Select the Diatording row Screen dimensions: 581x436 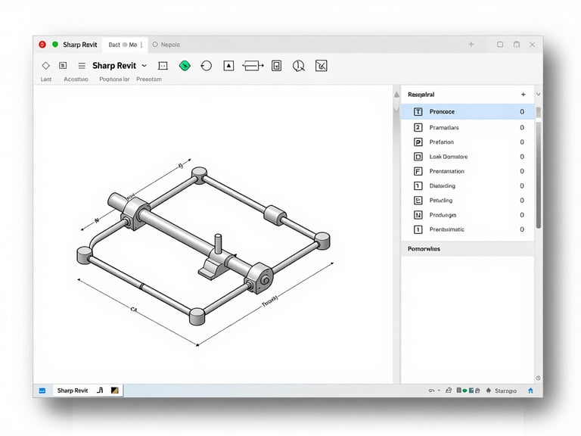coord(468,185)
